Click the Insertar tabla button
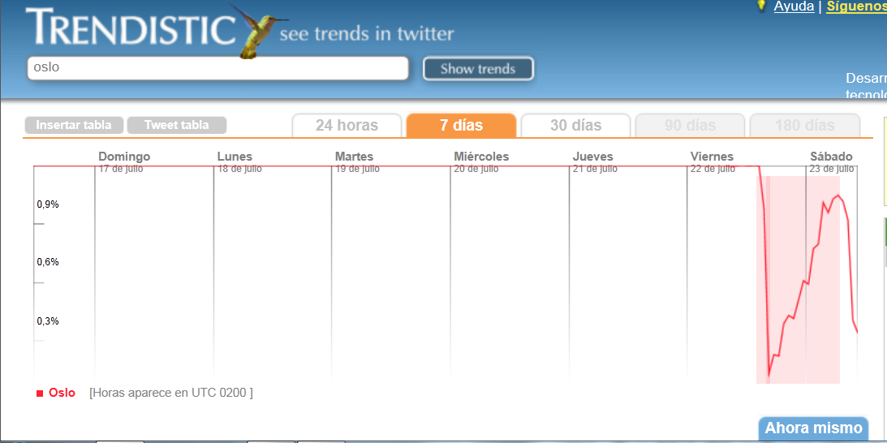 (x=74, y=125)
